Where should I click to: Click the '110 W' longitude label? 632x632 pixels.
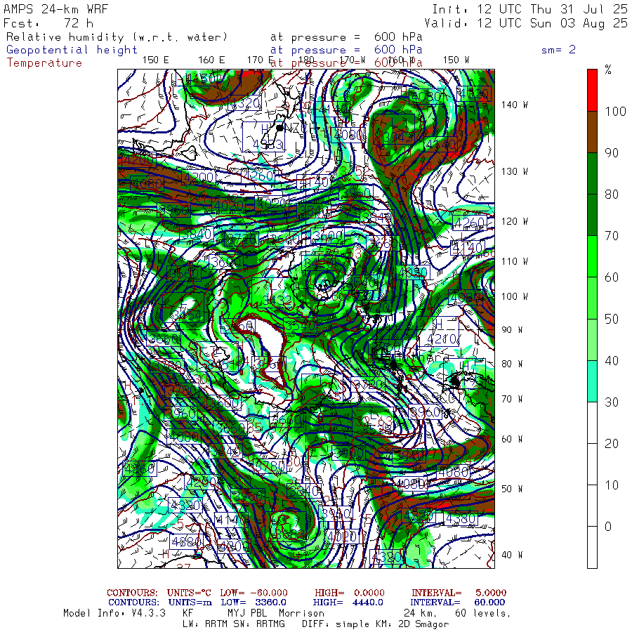515,262
